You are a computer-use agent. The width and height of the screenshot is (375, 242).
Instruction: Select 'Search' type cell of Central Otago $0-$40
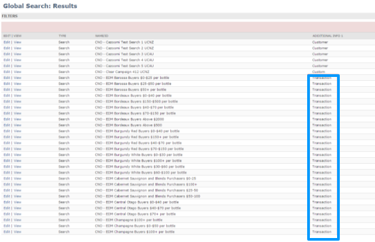pyautogui.click(x=64, y=202)
